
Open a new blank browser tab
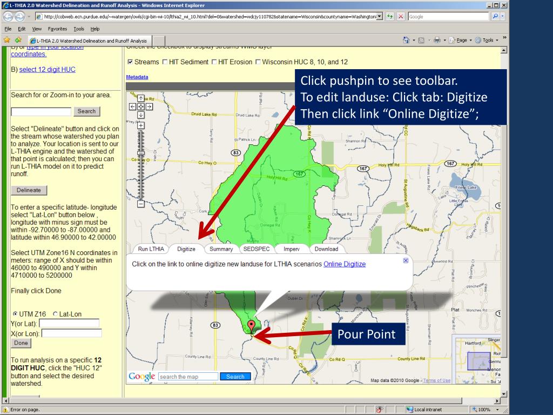click(x=159, y=41)
